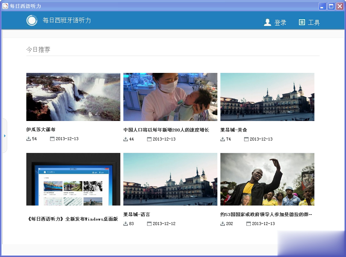Image resolution: width=346 pixels, height=257 pixels.
Task: Expand the left sidebar with the blue arrow
Action: 4,136
